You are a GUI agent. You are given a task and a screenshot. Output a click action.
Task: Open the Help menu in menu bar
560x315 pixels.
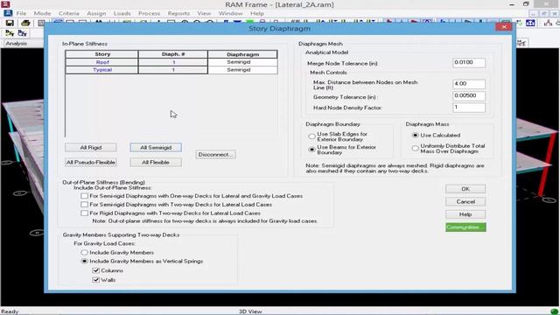[256, 13]
